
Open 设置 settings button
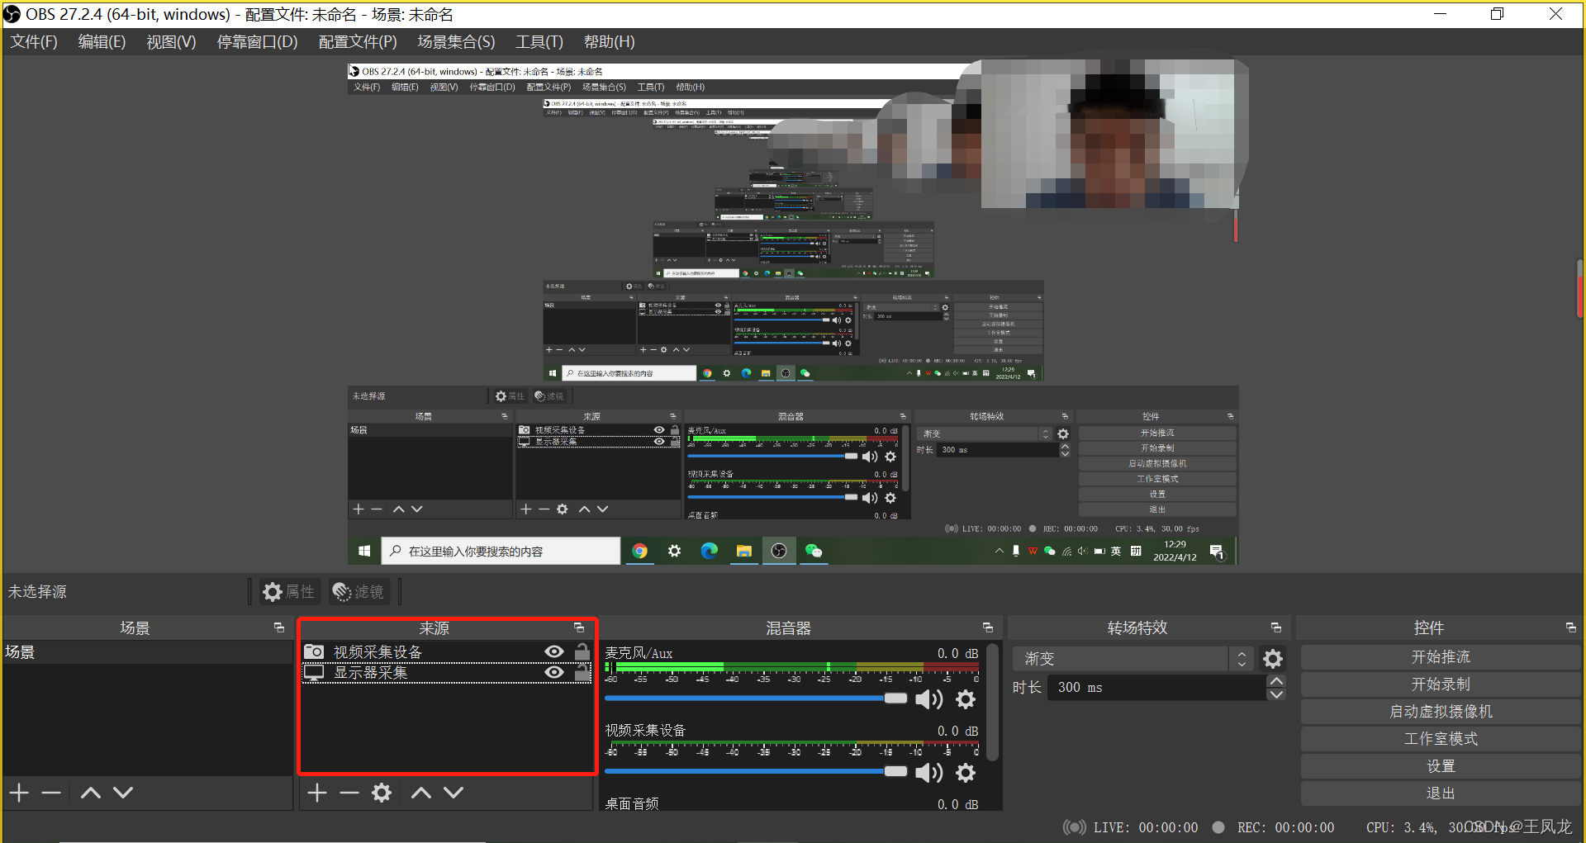tap(1440, 766)
